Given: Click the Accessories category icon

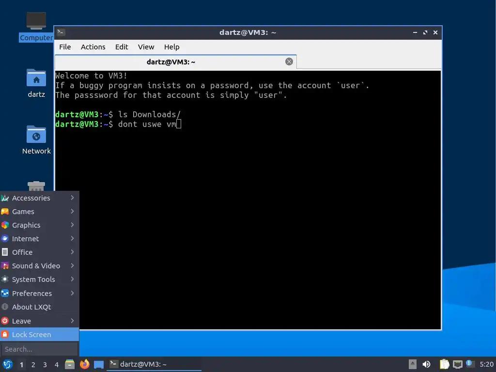Looking at the screenshot, I should (5, 198).
